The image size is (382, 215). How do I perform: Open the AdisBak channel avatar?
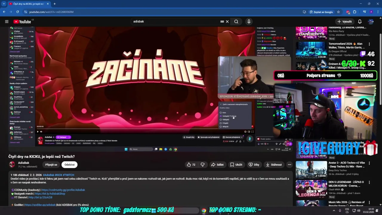(12, 165)
